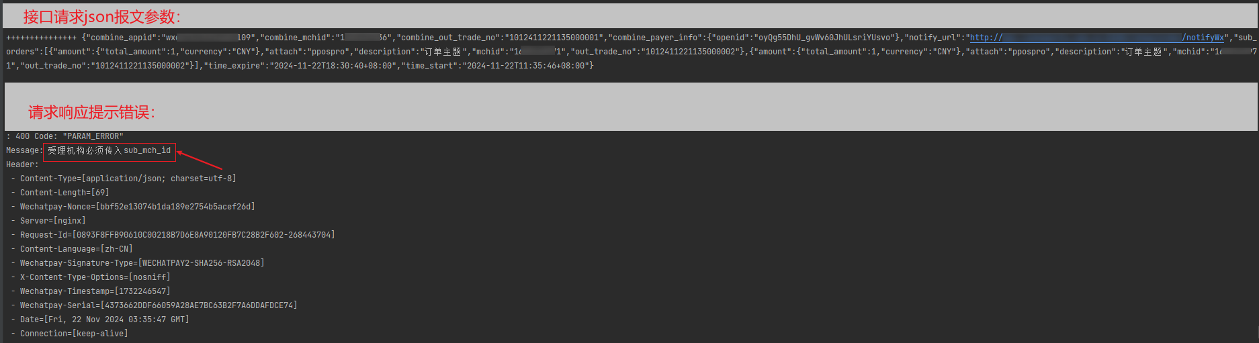Click the red arrow pointing at error
The image size is (1259, 343).
point(200,160)
